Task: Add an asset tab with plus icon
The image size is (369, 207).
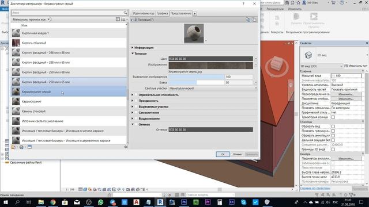Action: click(x=195, y=14)
